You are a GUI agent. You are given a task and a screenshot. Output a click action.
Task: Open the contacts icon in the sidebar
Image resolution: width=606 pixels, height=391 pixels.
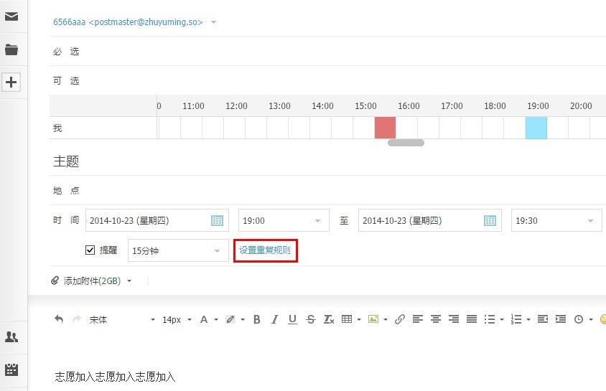click(x=11, y=337)
